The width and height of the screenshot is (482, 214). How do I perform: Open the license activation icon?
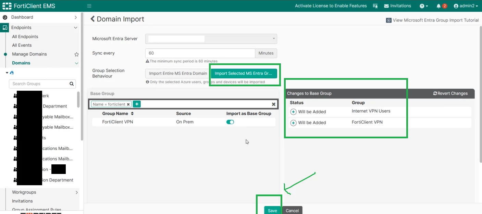point(375,6)
